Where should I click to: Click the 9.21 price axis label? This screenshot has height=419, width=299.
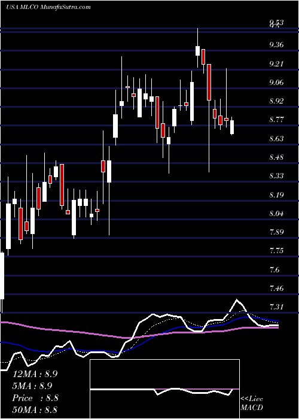click(x=277, y=63)
